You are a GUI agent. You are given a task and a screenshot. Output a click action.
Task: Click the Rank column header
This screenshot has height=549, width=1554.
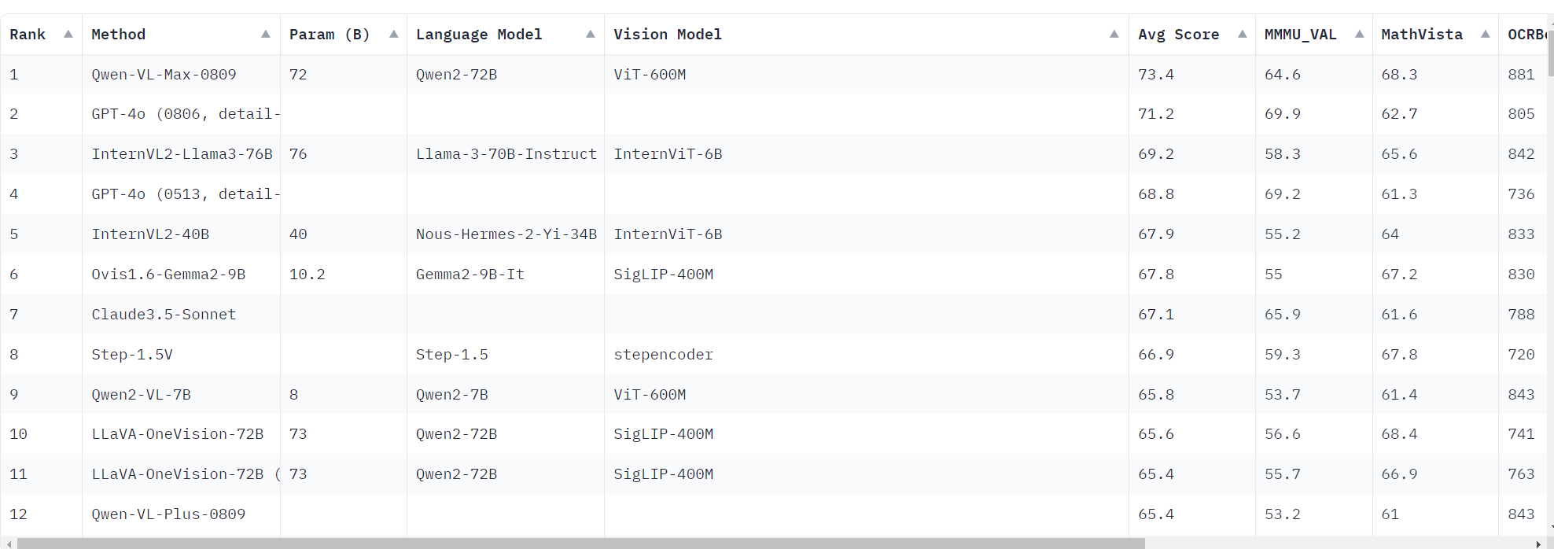pos(28,34)
